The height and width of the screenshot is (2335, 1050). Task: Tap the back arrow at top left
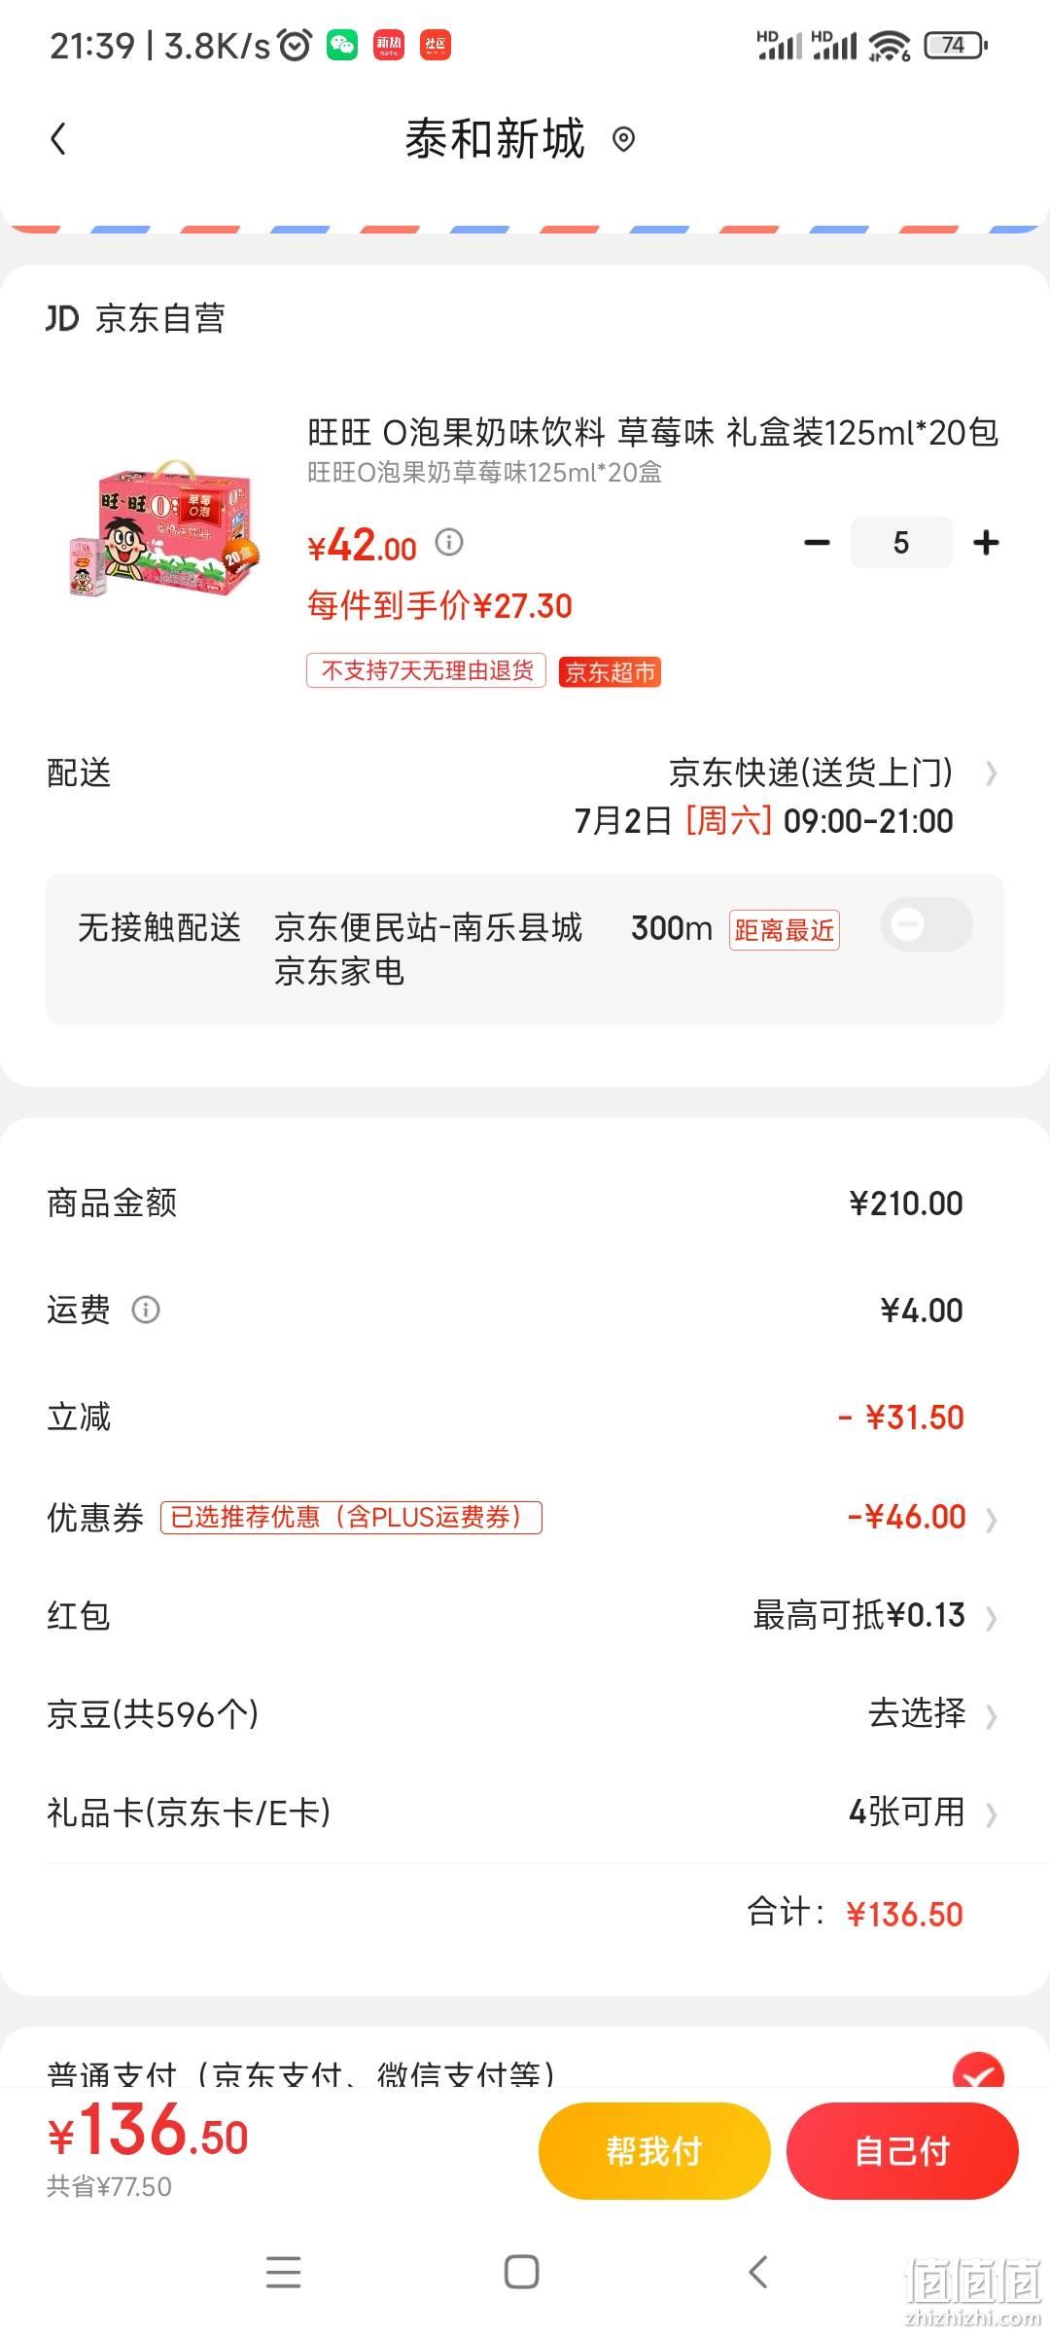(x=58, y=139)
